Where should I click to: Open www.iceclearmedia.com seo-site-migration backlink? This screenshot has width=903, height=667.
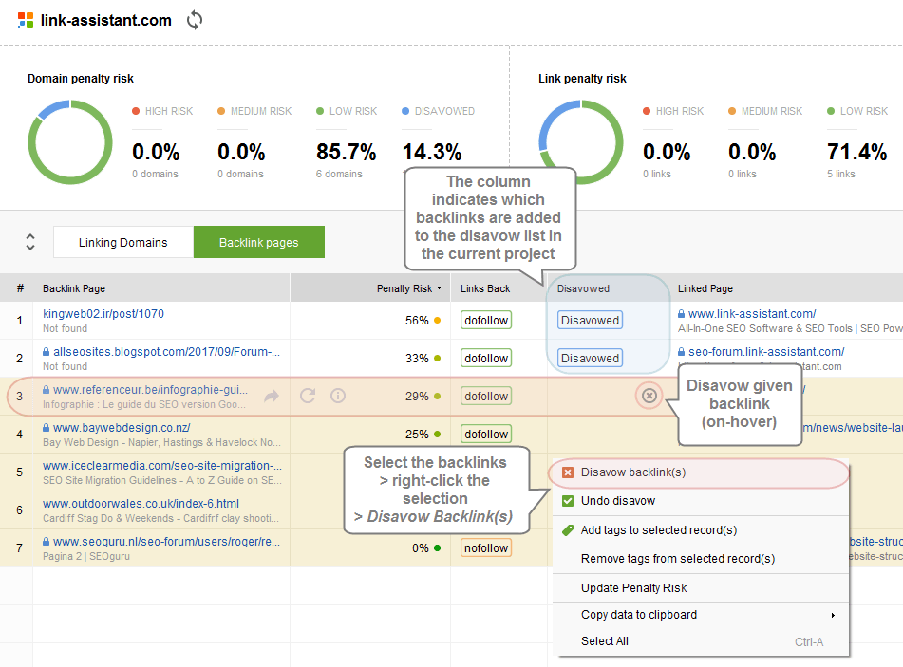(162, 466)
